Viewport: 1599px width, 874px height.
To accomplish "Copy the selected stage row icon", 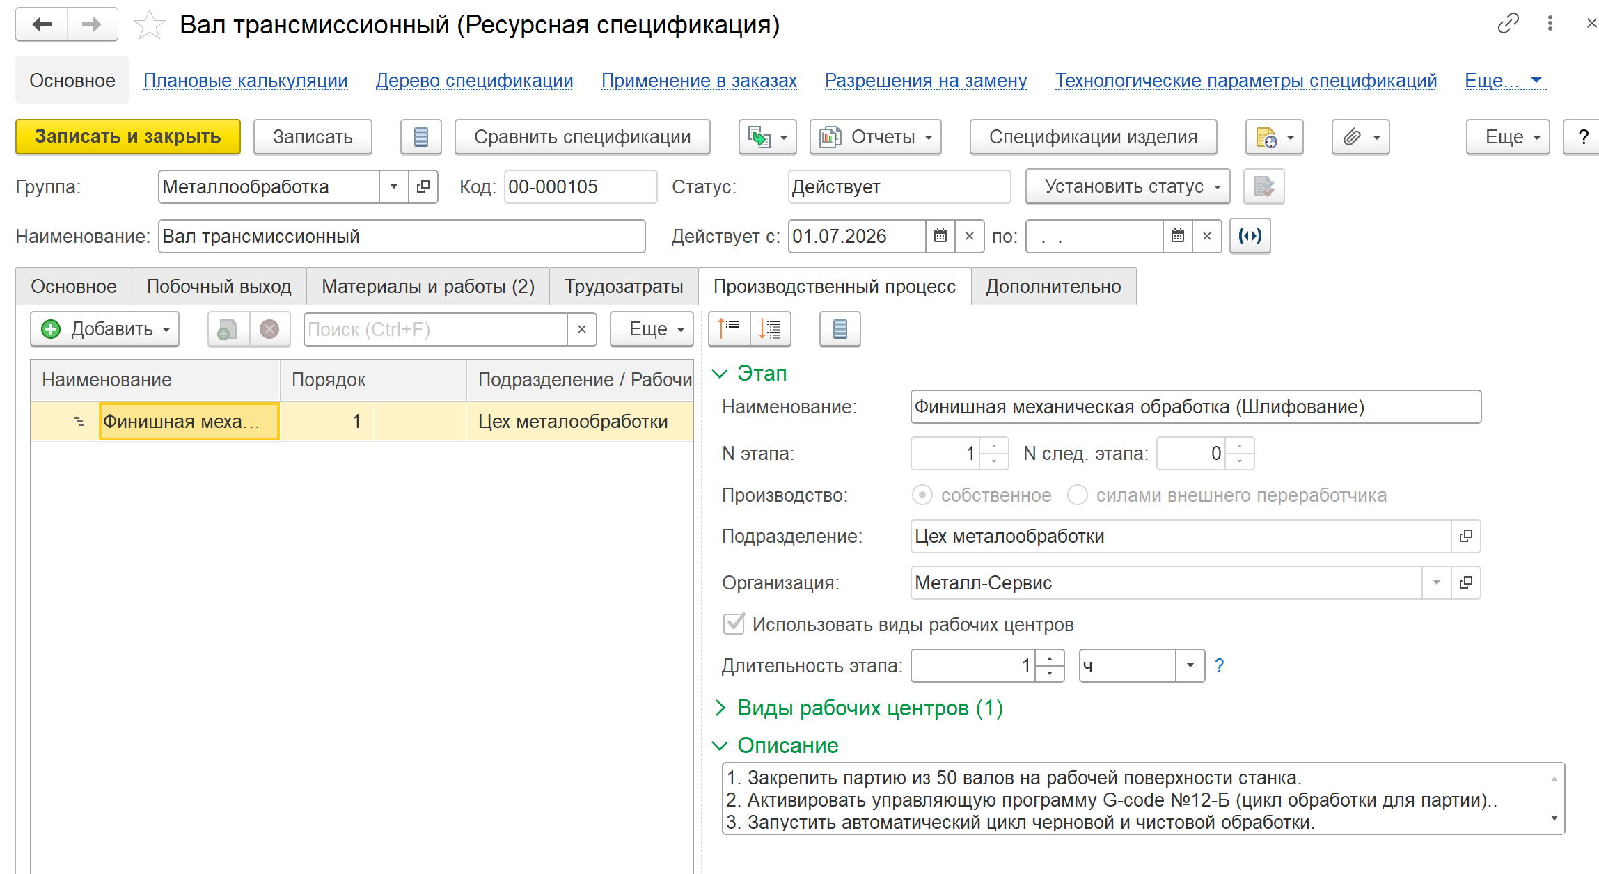I will click(228, 329).
